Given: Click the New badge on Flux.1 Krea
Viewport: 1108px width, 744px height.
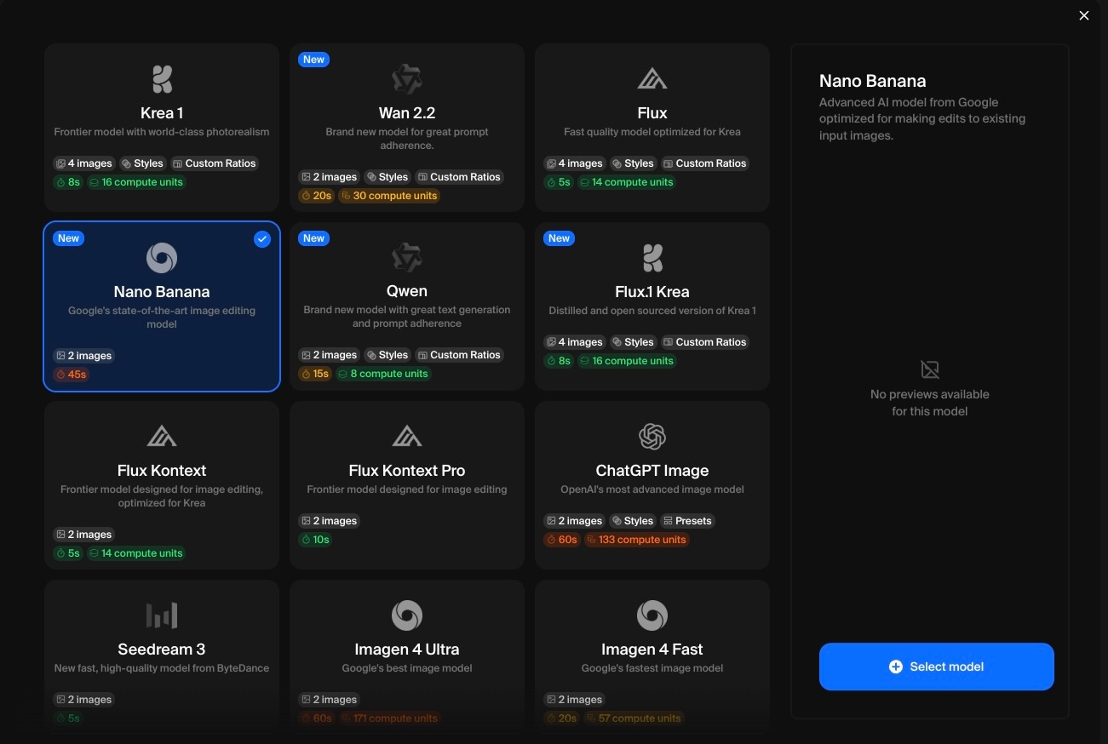Looking at the screenshot, I should (x=560, y=238).
